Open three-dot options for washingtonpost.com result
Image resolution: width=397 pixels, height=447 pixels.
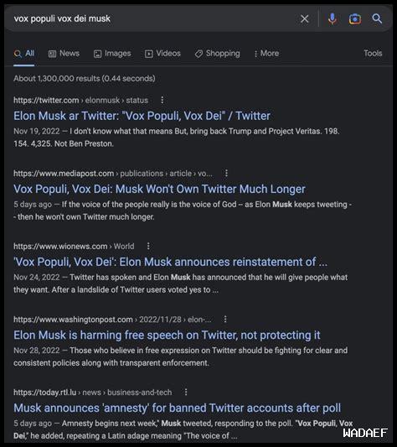point(225,320)
